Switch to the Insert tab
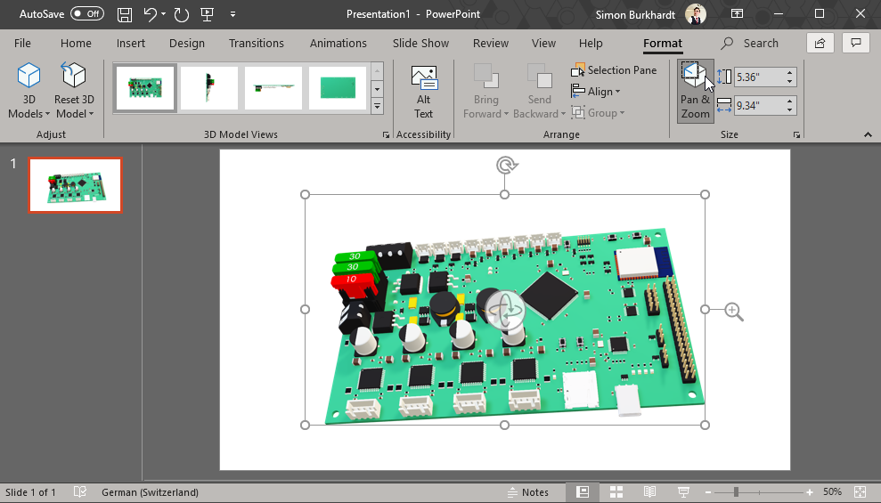This screenshot has height=503, width=881. point(130,44)
